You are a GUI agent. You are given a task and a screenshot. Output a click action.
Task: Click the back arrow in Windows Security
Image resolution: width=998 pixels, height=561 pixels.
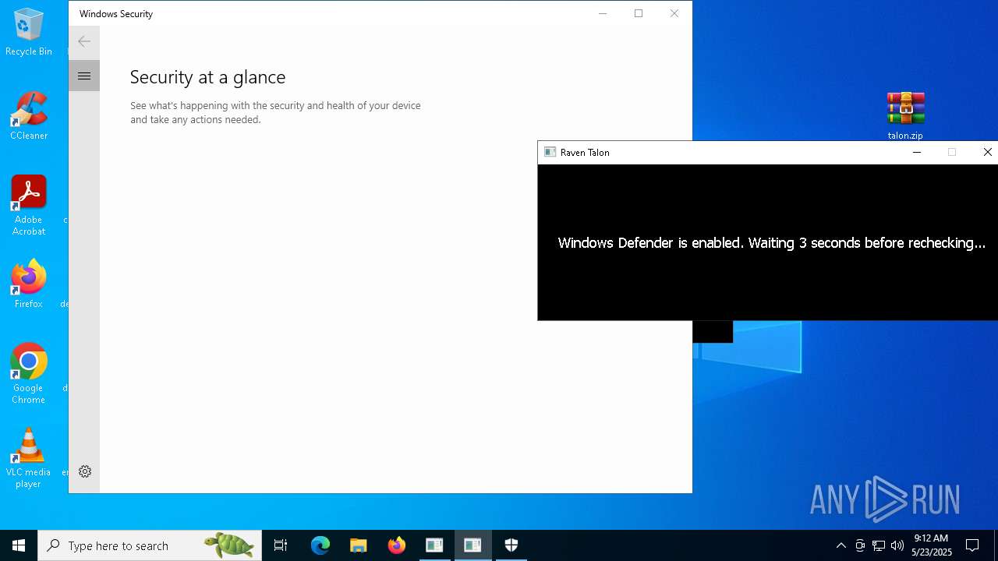pos(84,41)
